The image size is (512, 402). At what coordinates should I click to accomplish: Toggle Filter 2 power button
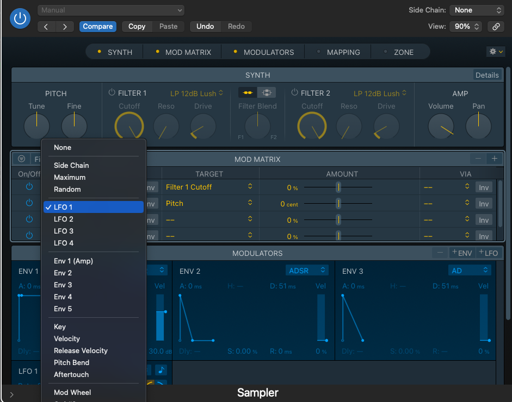[x=294, y=92]
